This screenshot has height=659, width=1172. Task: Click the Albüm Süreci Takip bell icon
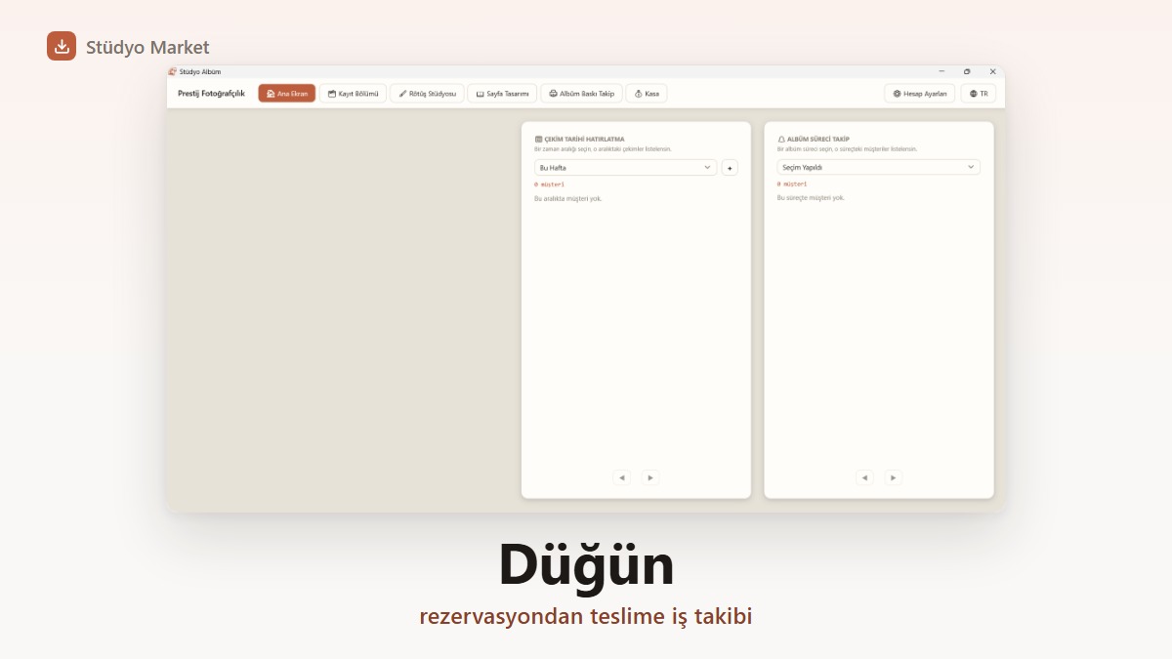[x=781, y=140]
